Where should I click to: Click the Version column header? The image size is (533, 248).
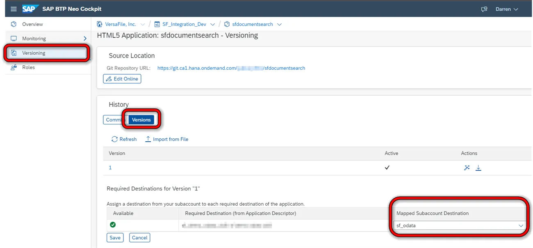click(x=117, y=153)
